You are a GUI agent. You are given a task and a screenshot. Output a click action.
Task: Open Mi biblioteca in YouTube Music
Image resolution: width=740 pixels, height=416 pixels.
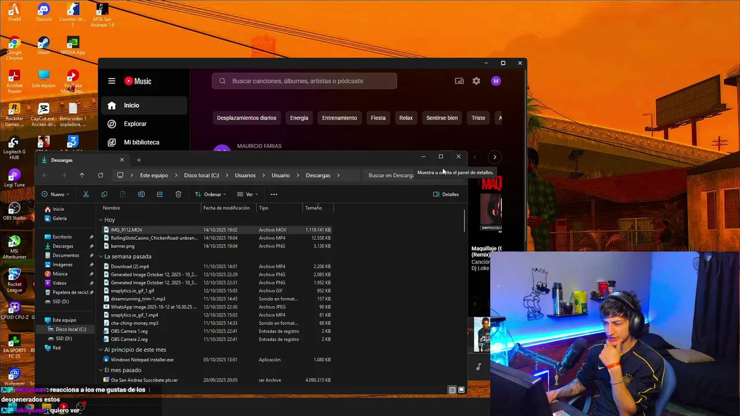[144, 142]
